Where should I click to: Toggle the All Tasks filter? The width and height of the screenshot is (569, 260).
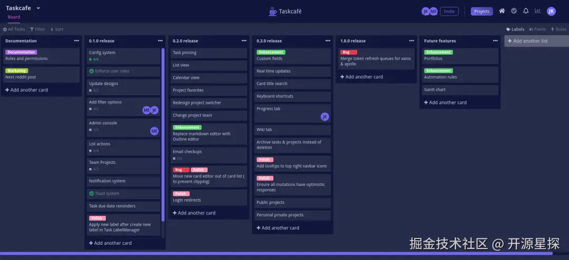point(14,29)
